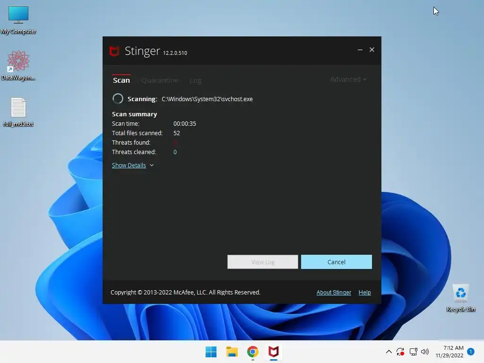Show hidden system tray icons
The width and height of the screenshot is (484, 363).
click(389, 352)
